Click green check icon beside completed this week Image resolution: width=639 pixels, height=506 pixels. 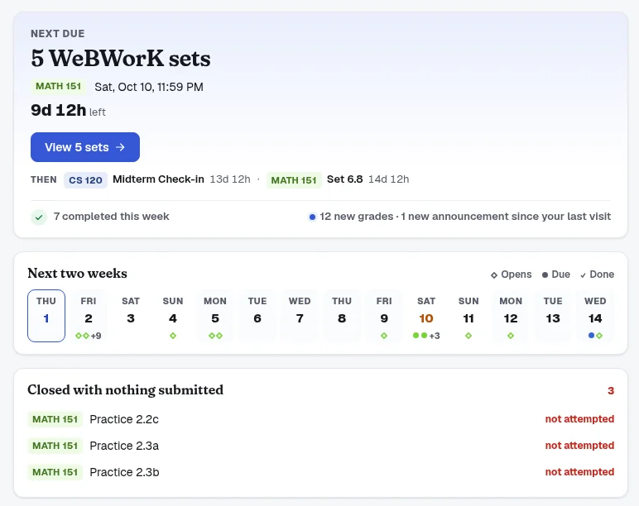click(39, 217)
